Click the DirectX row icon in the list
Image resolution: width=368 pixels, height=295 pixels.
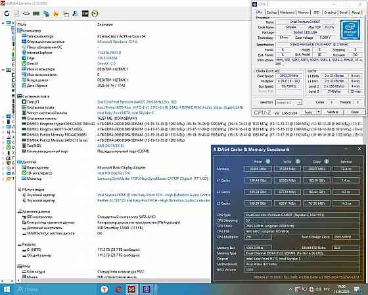(x=24, y=63)
